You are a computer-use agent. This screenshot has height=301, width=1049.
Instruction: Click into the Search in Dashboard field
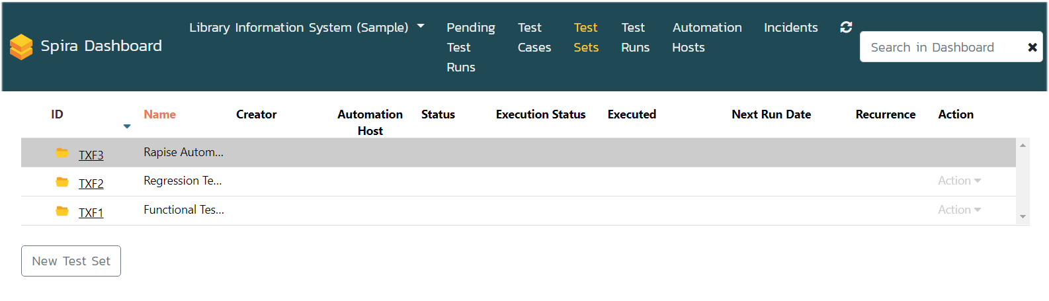(939, 48)
